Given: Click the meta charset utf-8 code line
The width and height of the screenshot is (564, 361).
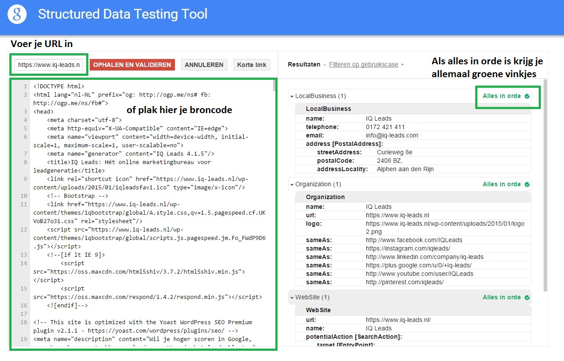Looking at the screenshot, I should tap(84, 120).
